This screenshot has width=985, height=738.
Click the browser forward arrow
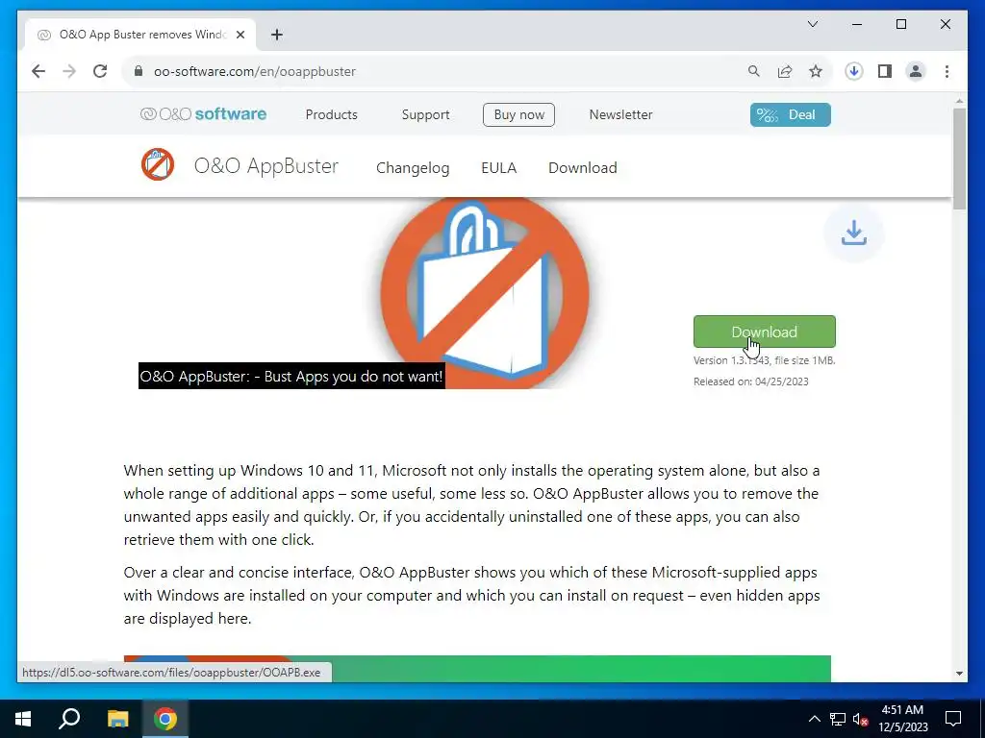tap(69, 71)
